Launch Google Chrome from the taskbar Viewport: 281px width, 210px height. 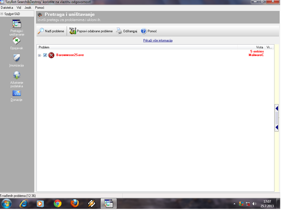tap(58, 203)
